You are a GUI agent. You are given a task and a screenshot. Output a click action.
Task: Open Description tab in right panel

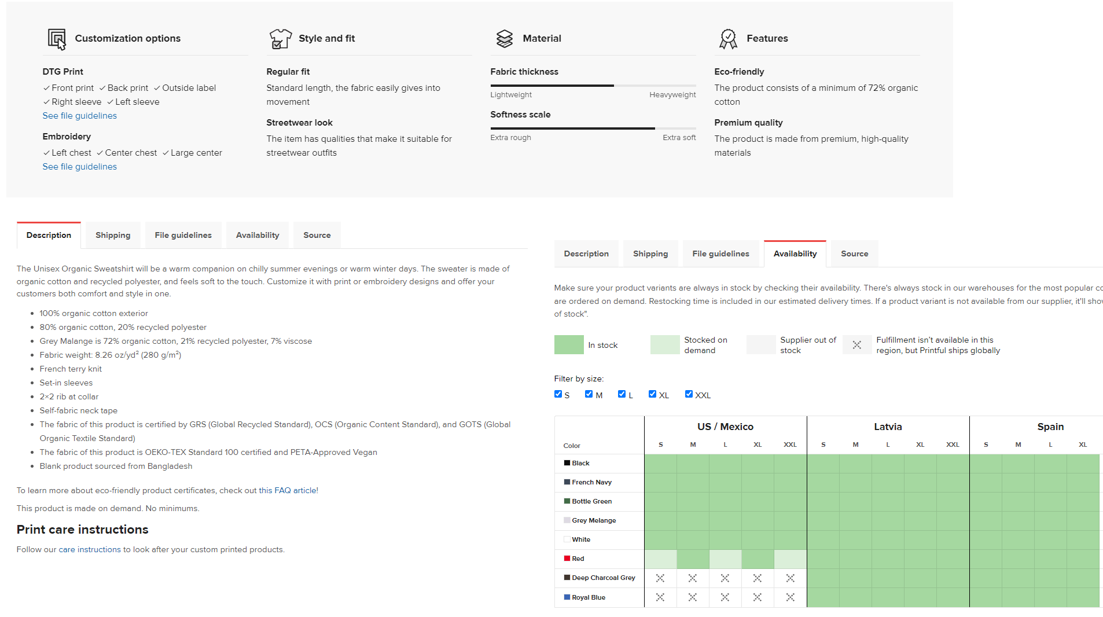pyautogui.click(x=586, y=254)
